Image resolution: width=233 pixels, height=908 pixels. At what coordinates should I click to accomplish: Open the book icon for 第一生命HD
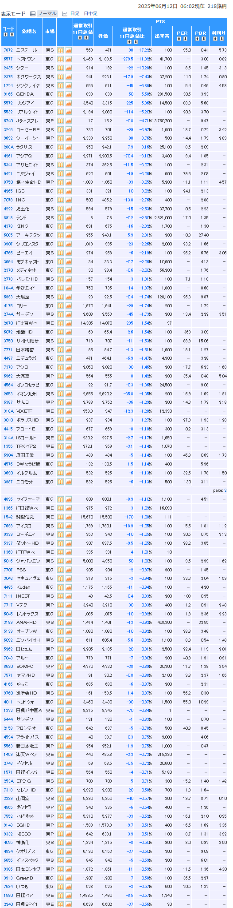[61, 182]
